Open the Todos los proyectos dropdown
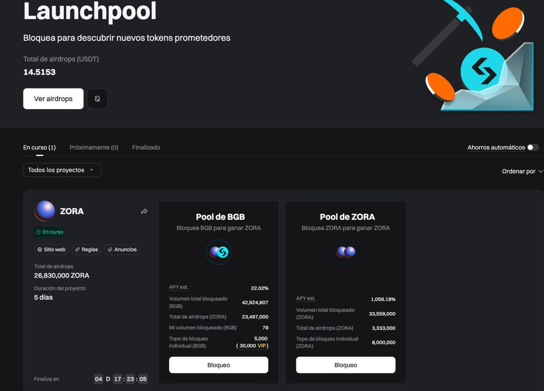 point(62,170)
